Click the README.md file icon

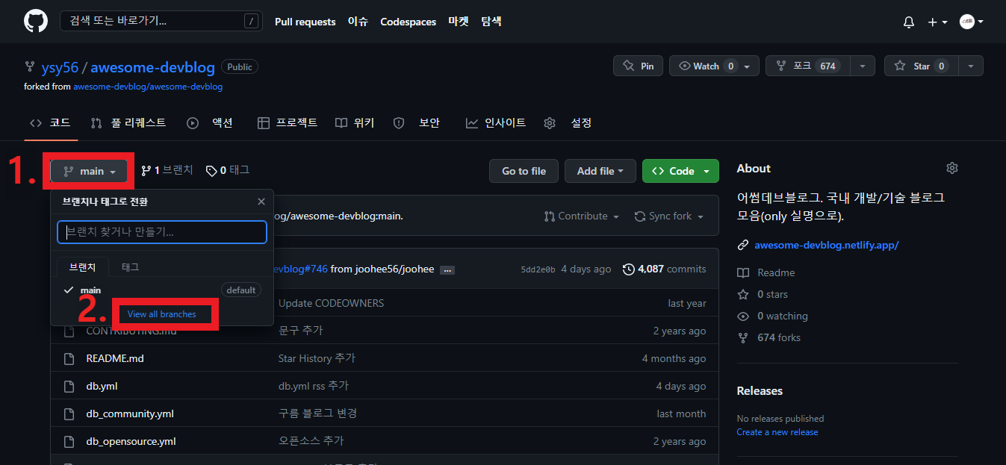pos(69,358)
